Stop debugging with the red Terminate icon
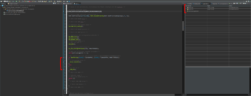 [29, 2]
